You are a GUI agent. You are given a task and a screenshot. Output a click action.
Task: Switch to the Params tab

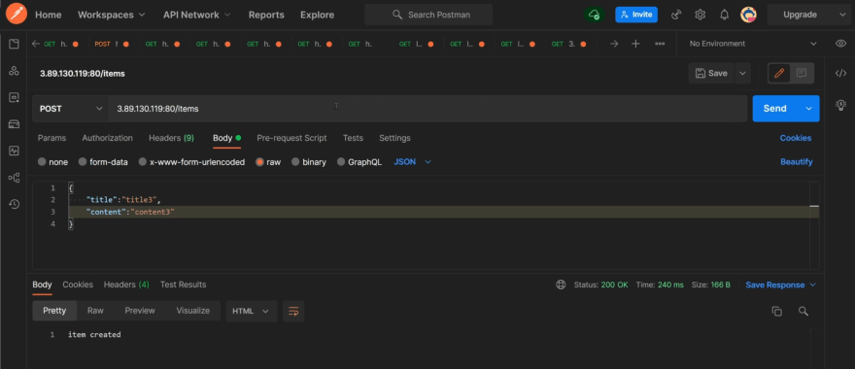[x=51, y=138]
